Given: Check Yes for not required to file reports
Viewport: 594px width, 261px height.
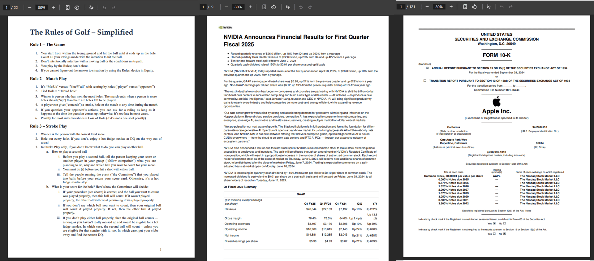Looking at the screenshot, I should 494,234.
